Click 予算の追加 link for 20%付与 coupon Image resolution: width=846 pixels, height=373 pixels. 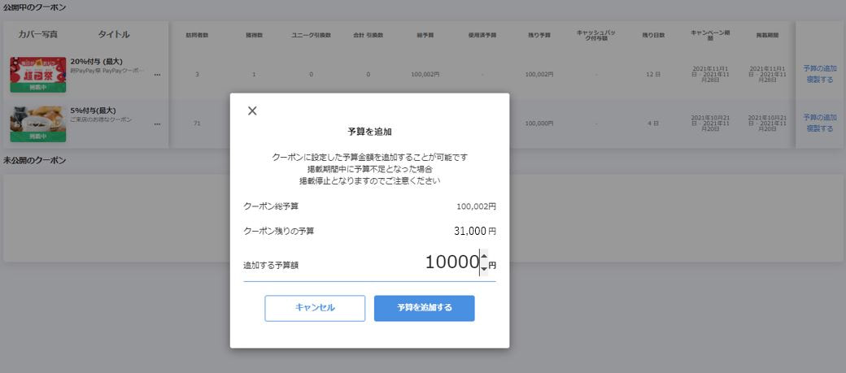(x=819, y=69)
